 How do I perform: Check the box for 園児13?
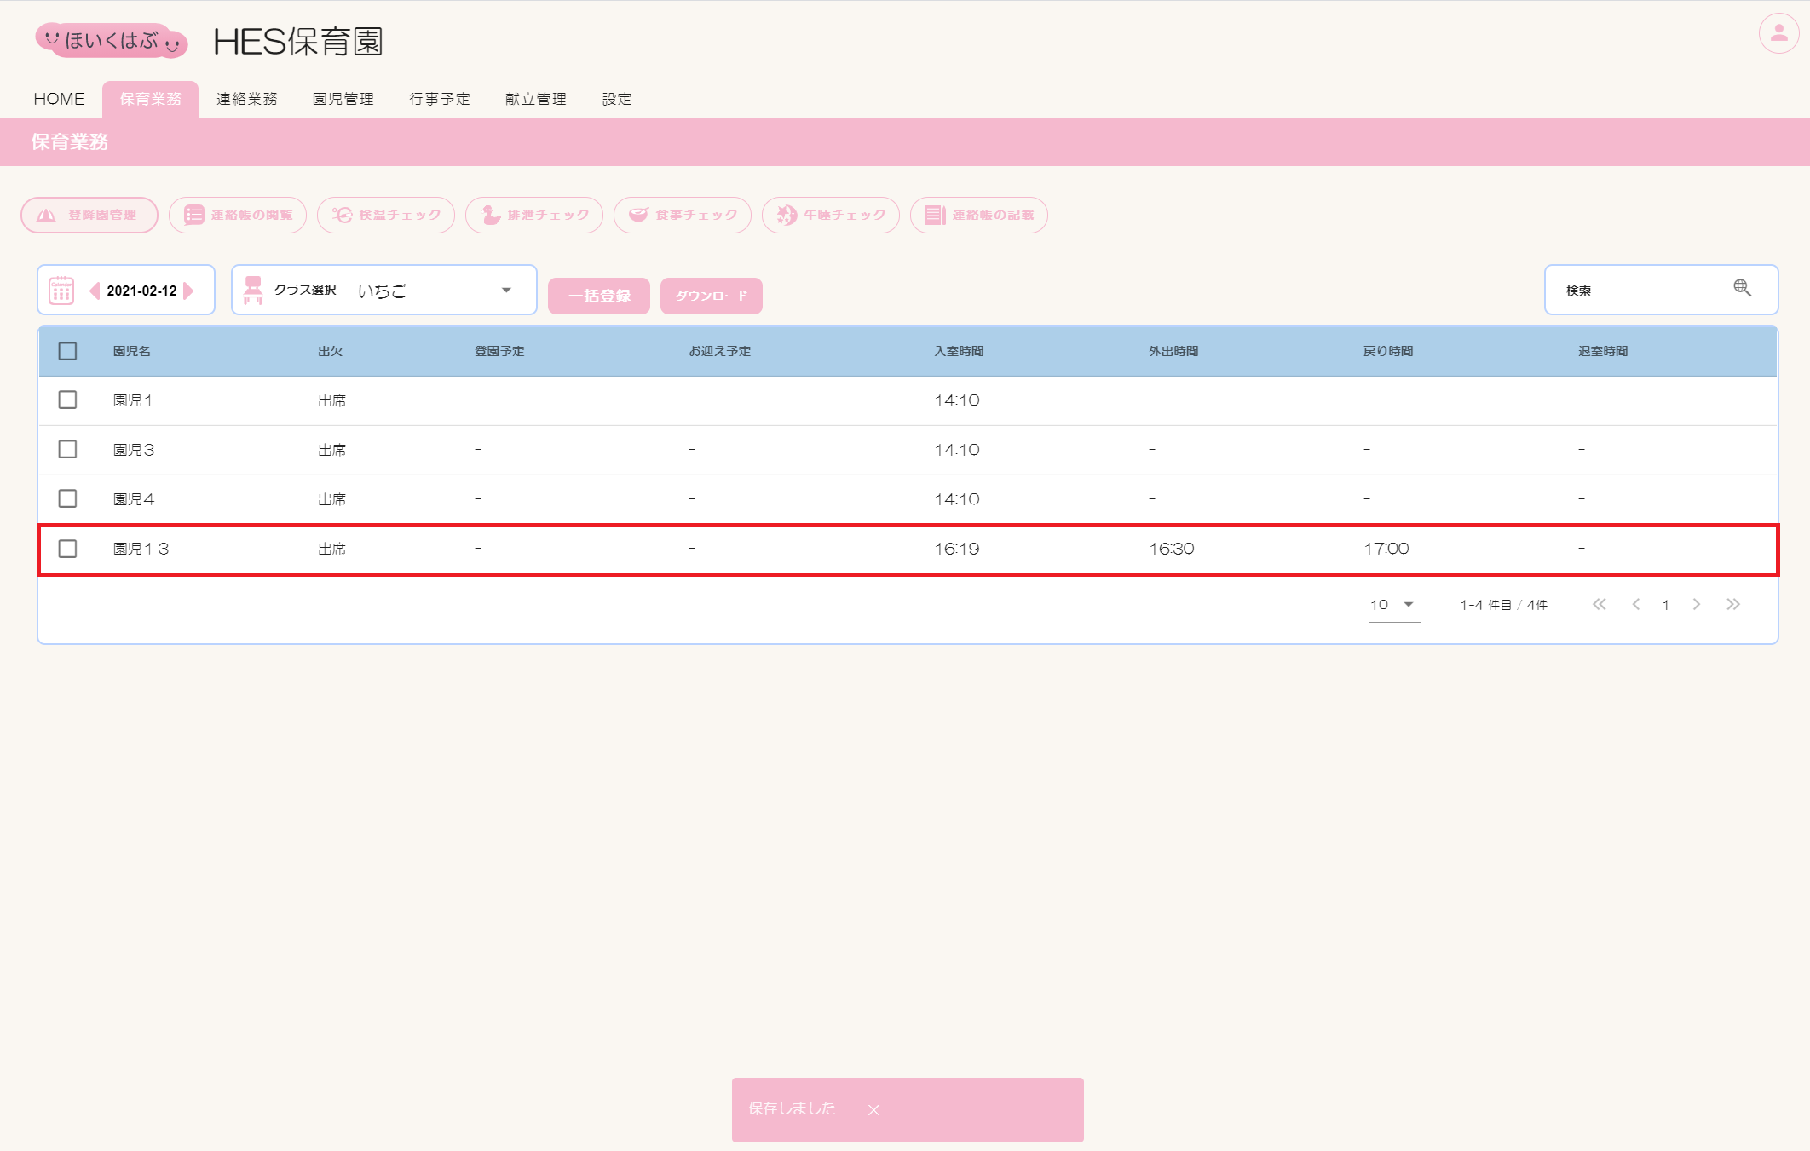click(x=67, y=549)
